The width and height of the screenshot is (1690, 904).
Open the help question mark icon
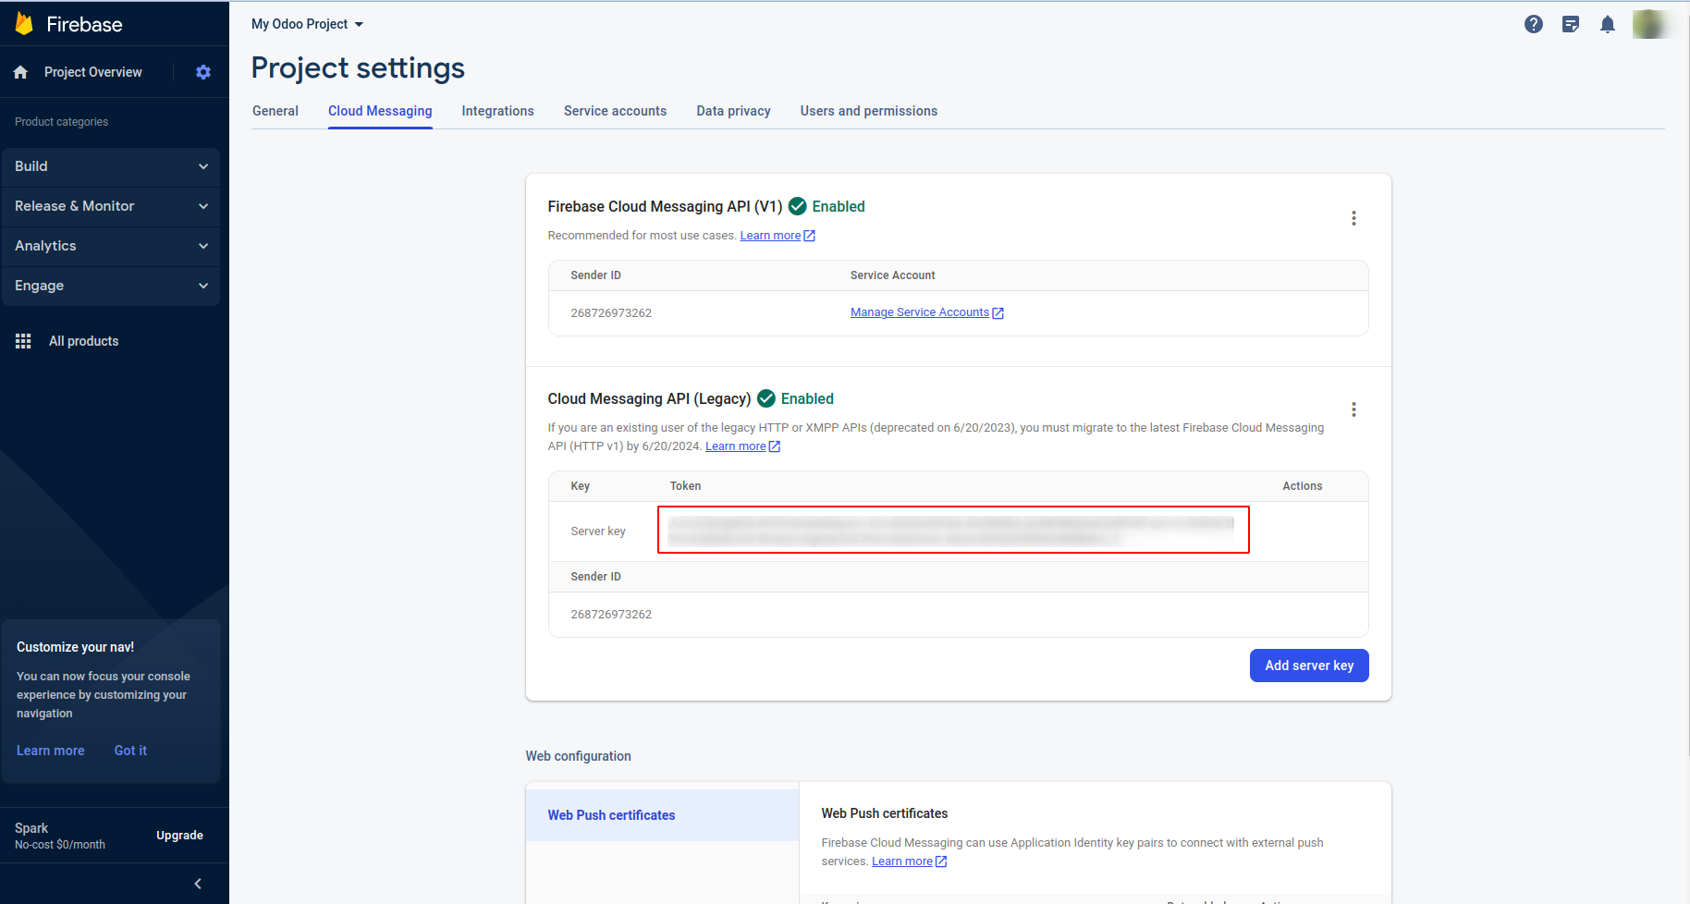pos(1533,24)
